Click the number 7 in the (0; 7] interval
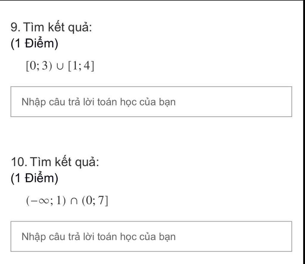The height and width of the screenshot is (264, 305). tap(101, 200)
